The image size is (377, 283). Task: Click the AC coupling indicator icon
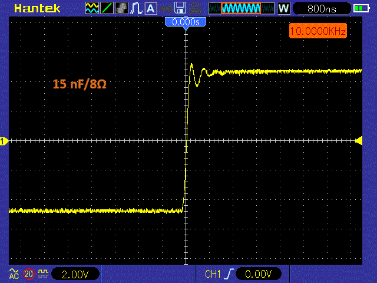(14, 274)
